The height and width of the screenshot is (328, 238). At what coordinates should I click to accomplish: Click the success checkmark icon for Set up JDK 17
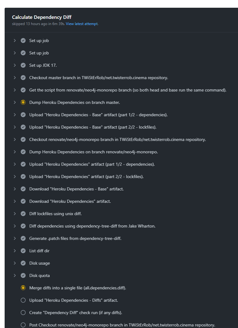click(23, 65)
